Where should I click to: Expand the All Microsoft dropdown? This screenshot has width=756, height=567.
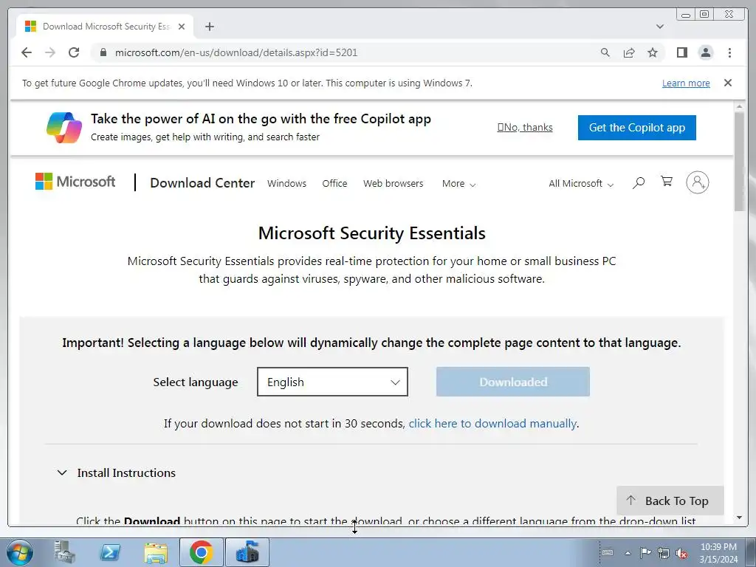[581, 184]
